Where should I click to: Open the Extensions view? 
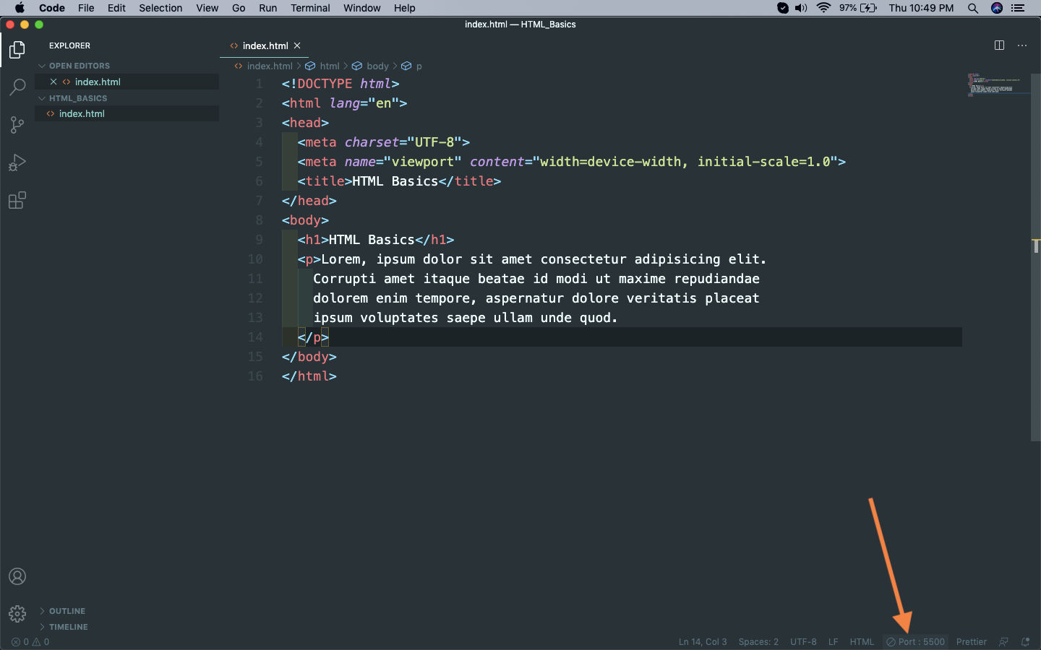coord(17,200)
